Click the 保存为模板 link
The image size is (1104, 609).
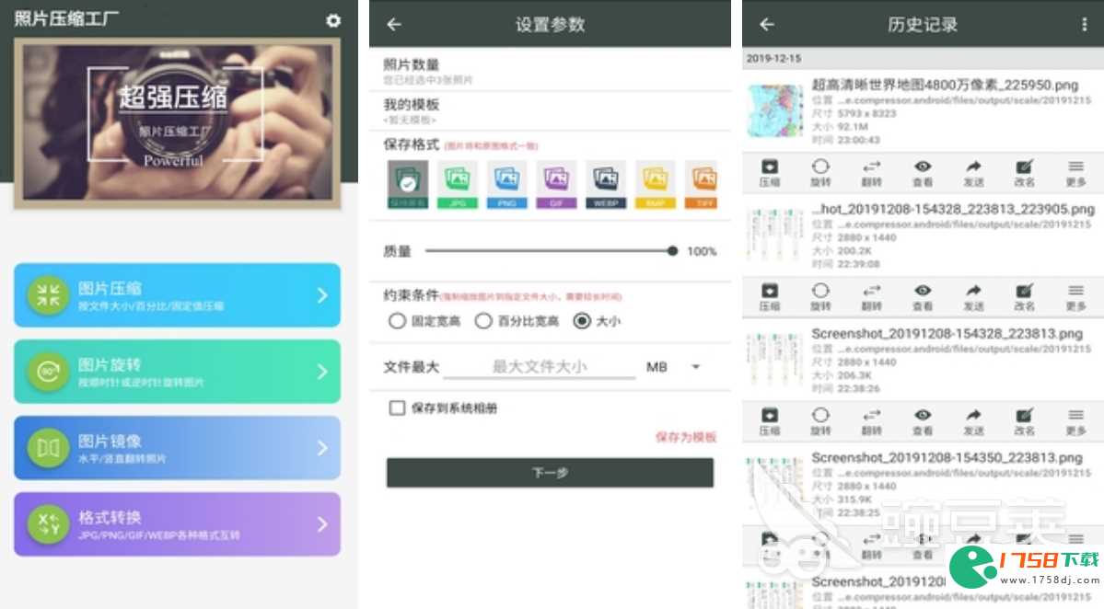(686, 437)
